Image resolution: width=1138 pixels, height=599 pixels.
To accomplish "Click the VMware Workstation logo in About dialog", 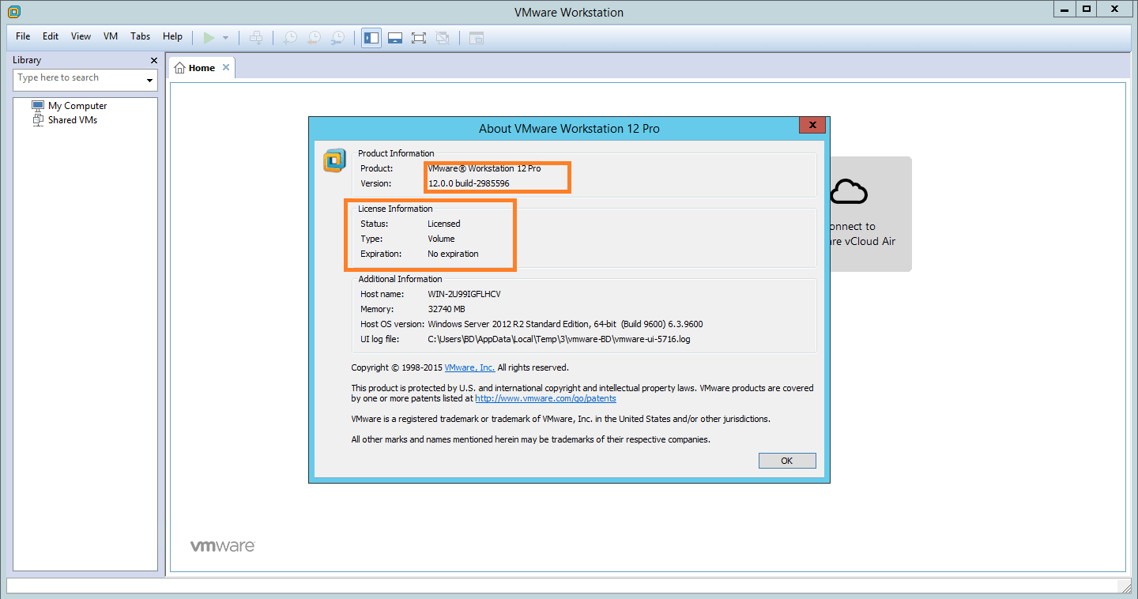I will pos(335,160).
